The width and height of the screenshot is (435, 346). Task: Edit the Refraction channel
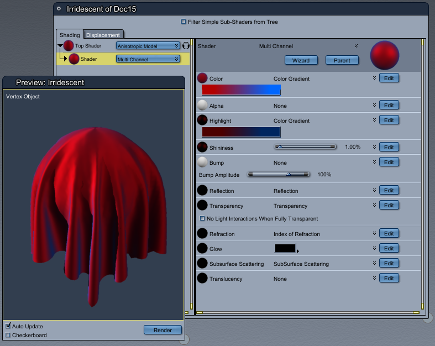[389, 233]
